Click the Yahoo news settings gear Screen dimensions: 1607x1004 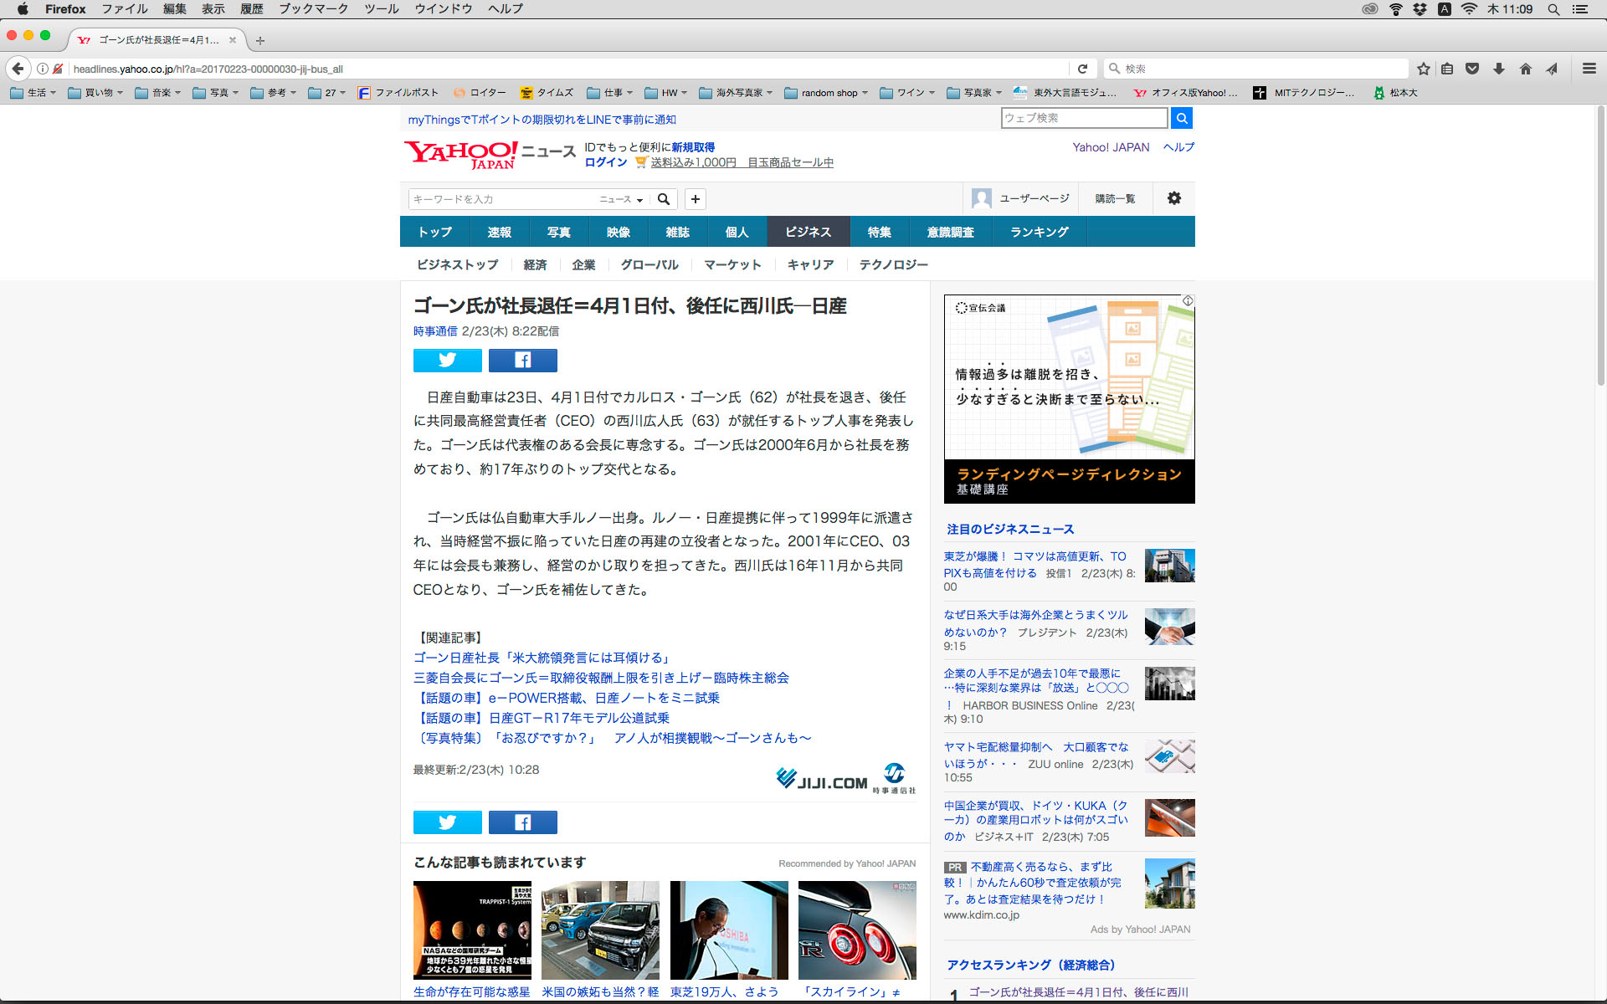(x=1173, y=198)
